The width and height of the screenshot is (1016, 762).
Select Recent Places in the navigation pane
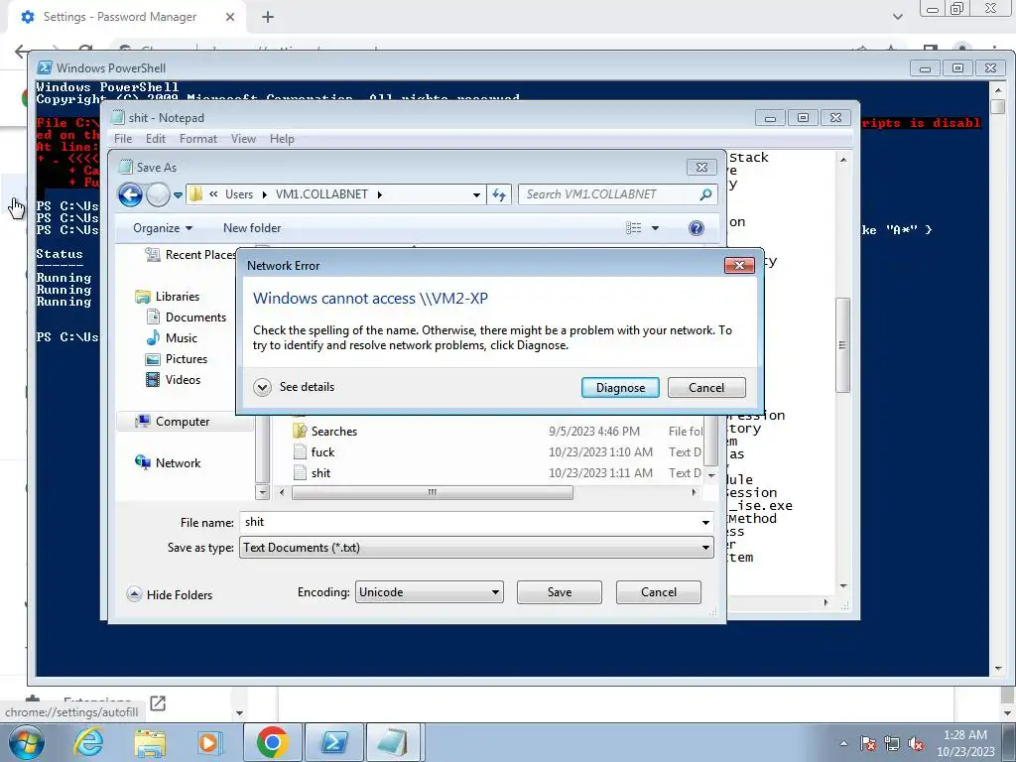[x=190, y=255]
